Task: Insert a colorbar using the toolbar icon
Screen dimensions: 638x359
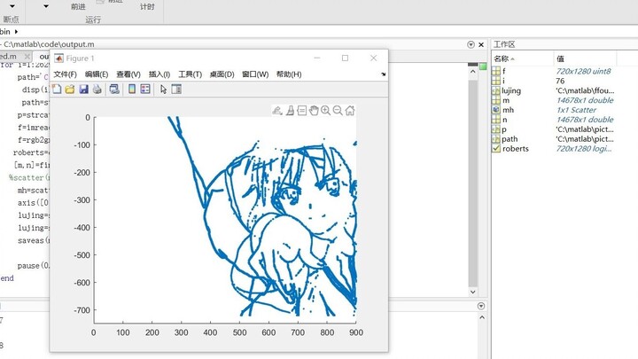Action: (132, 90)
